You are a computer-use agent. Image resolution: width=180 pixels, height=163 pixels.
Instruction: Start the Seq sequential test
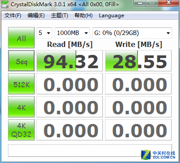[x=21, y=61]
